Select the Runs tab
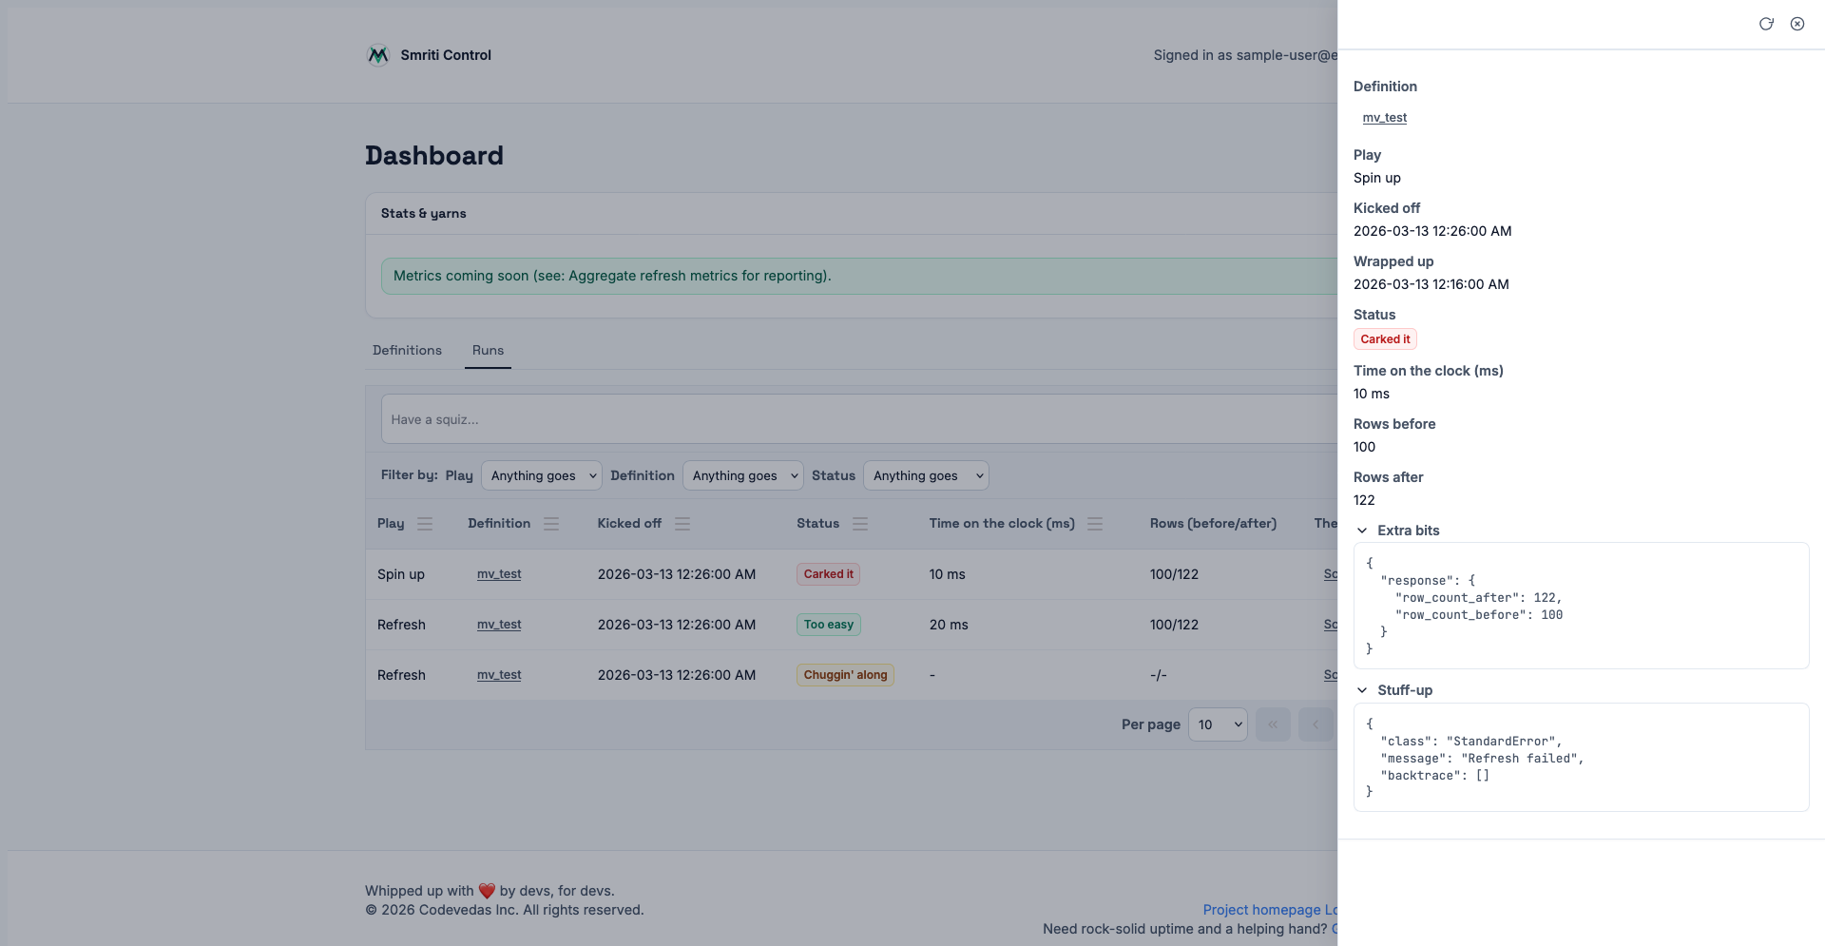 coord(488,351)
